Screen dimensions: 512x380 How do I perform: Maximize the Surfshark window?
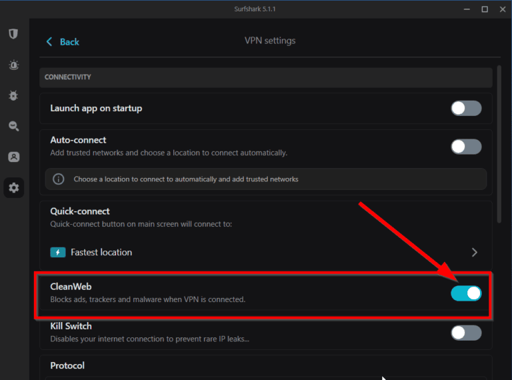click(485, 9)
